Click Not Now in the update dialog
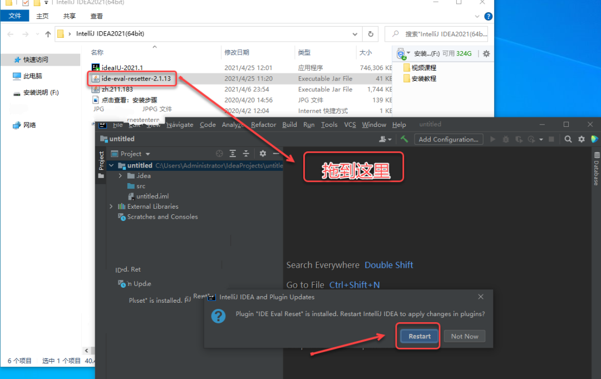 [465, 336]
